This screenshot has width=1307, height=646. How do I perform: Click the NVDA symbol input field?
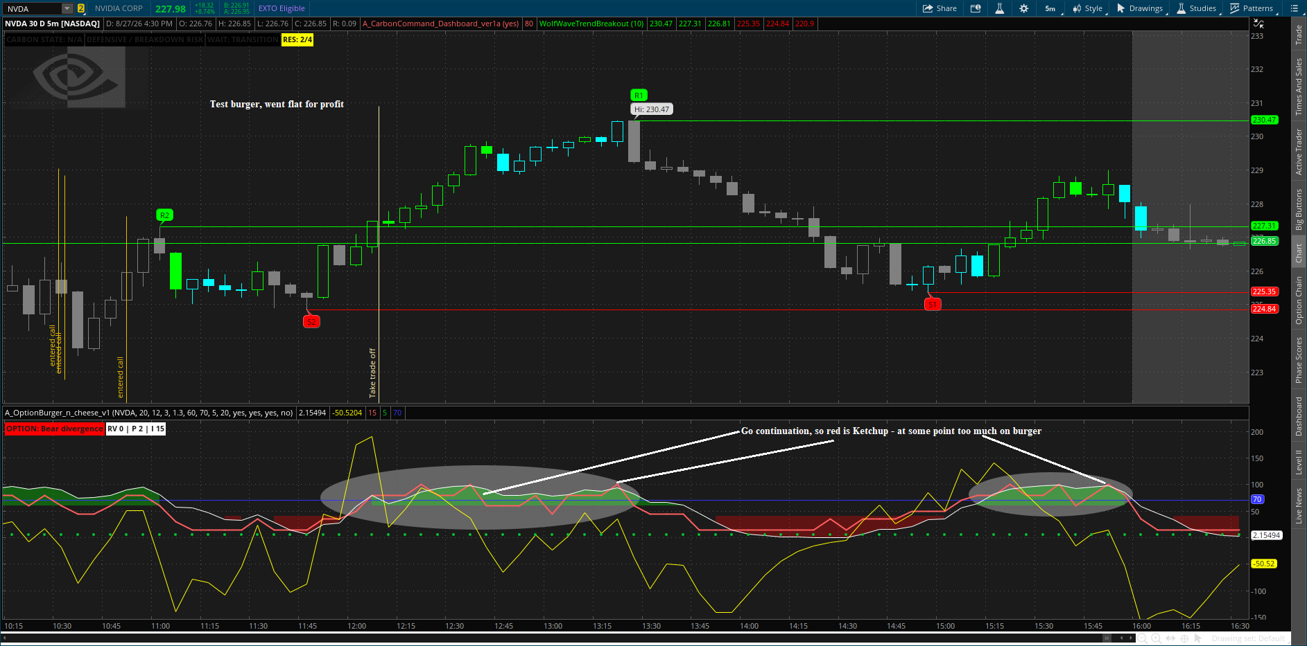pyautogui.click(x=33, y=8)
